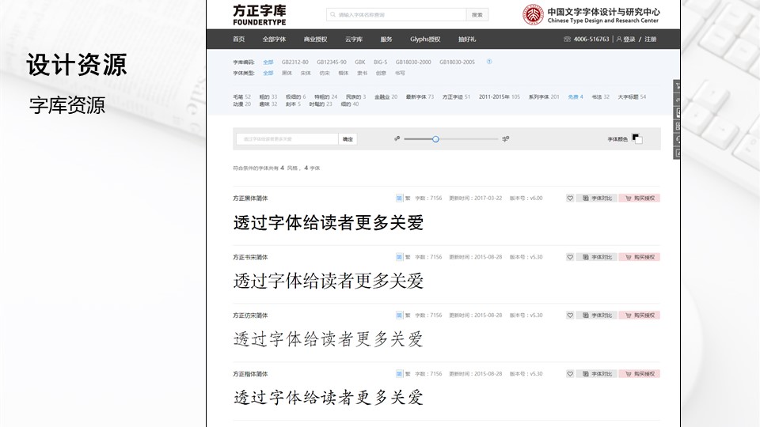Click 购买授权 for 方正书宋简体

(x=640, y=257)
